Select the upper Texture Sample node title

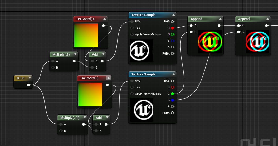[x=143, y=15]
